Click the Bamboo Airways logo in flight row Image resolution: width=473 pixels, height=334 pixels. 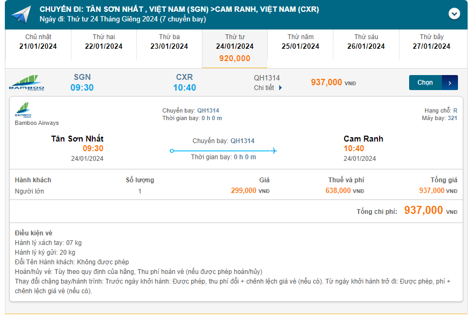click(x=26, y=83)
